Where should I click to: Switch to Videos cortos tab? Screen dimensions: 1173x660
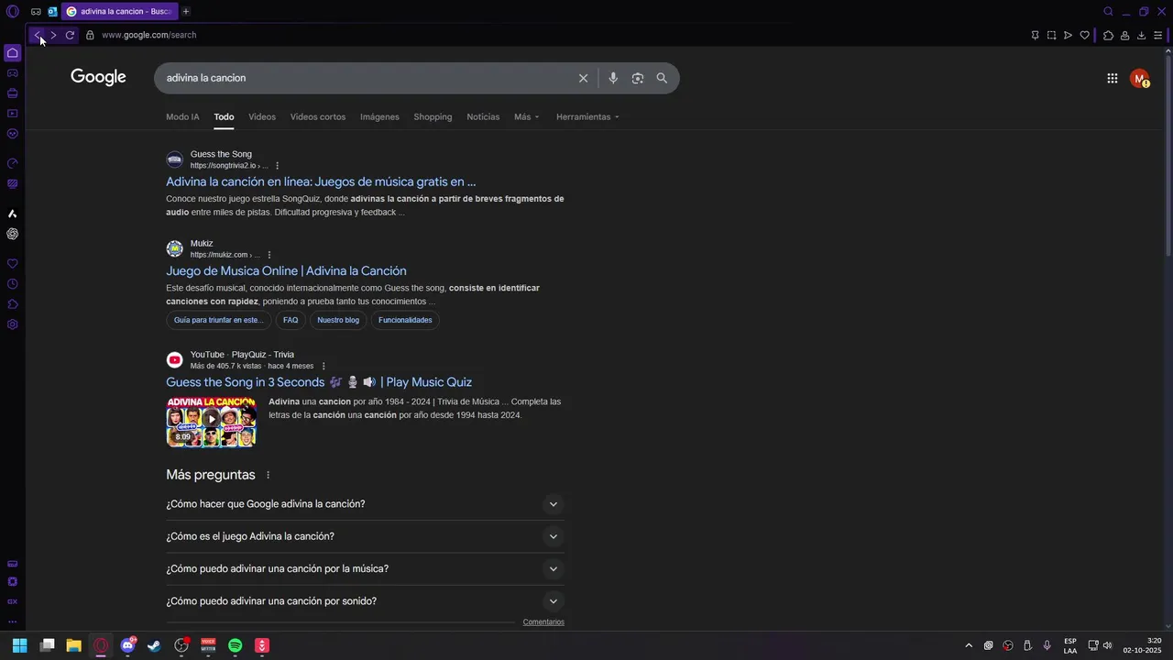(318, 117)
